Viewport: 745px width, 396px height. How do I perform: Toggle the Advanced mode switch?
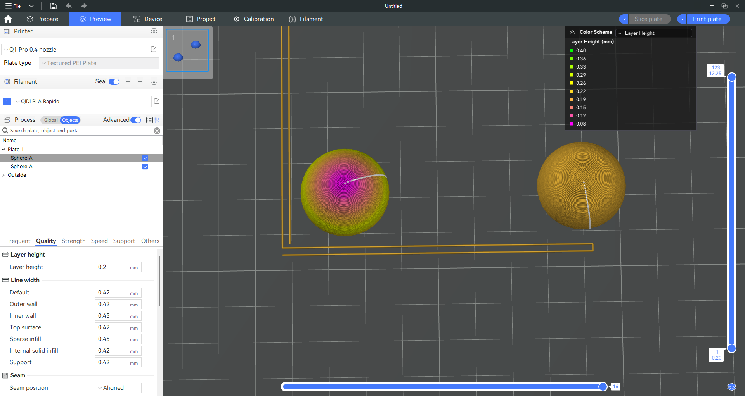click(x=136, y=120)
